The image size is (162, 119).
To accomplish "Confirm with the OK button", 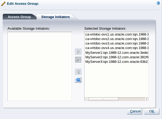I will [x=152, y=111].
